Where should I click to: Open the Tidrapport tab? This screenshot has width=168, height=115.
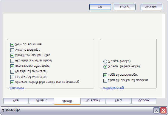point(93,101)
